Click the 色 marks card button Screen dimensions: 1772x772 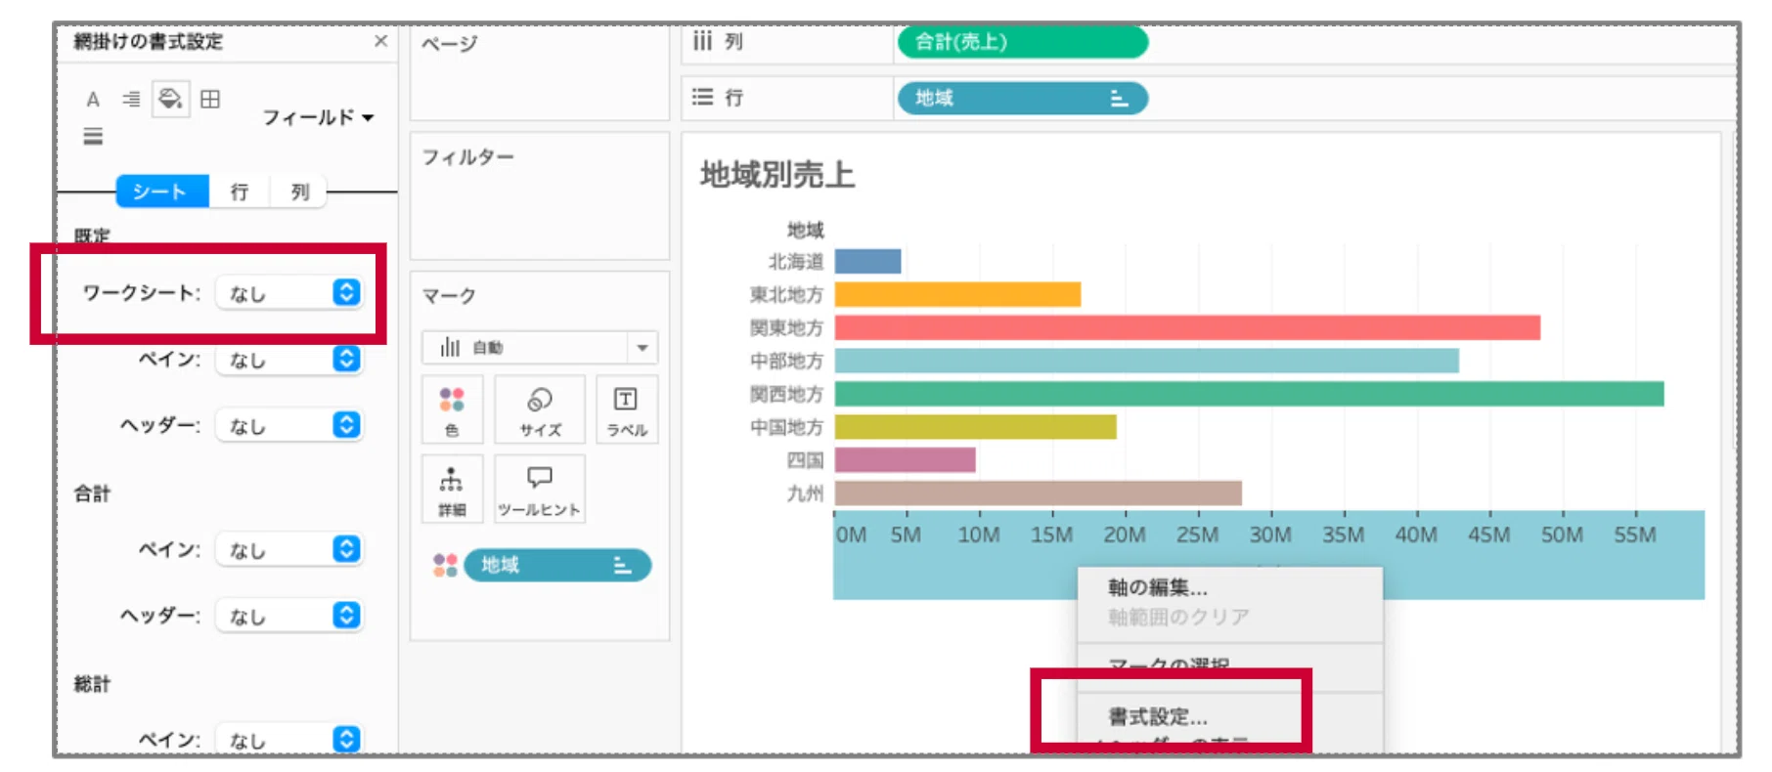pyautogui.click(x=452, y=409)
